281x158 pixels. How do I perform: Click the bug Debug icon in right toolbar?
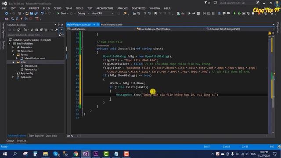tap(244, 14)
